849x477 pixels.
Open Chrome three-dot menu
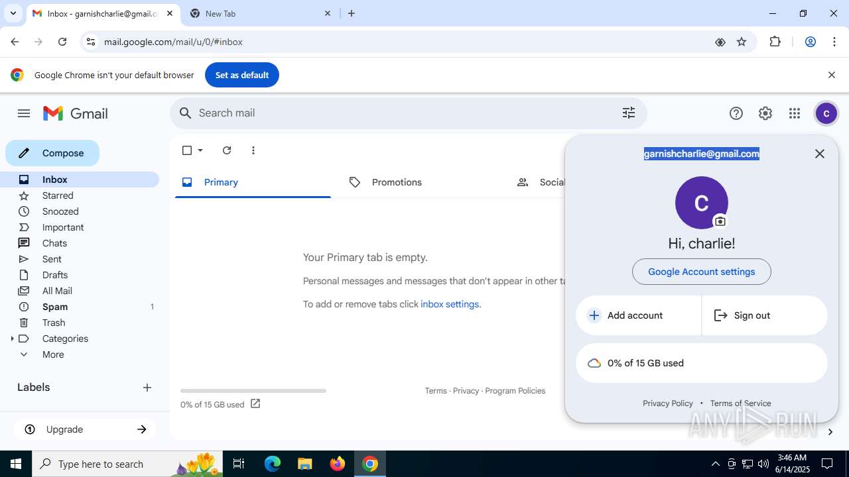834,42
